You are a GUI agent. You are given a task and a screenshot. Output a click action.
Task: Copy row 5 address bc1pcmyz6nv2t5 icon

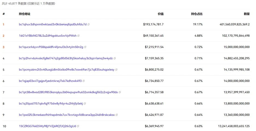tap(117, 70)
